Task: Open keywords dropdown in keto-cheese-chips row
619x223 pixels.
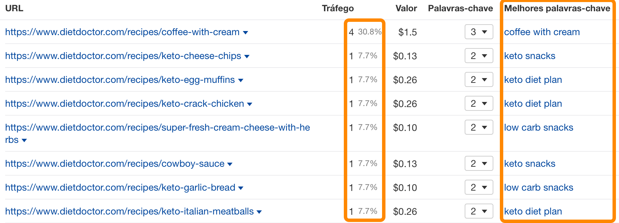Action: coord(479,56)
